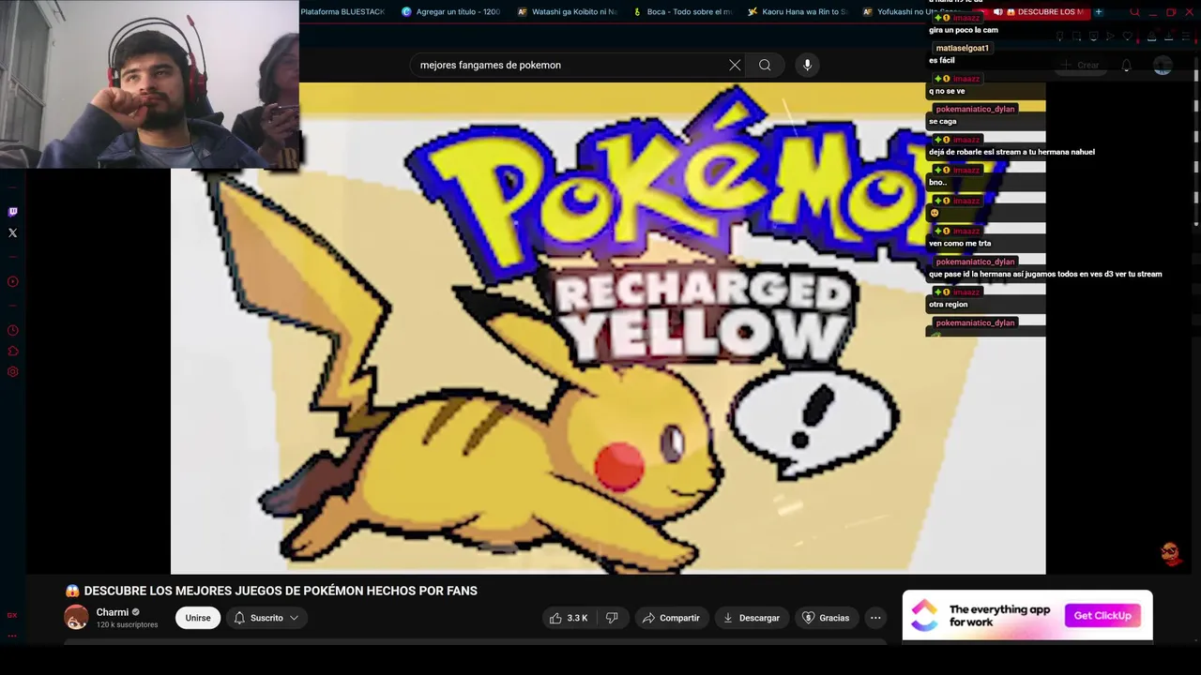Click the red avatar icon at lower right
Screen dimensions: 1201x675
click(x=1171, y=553)
